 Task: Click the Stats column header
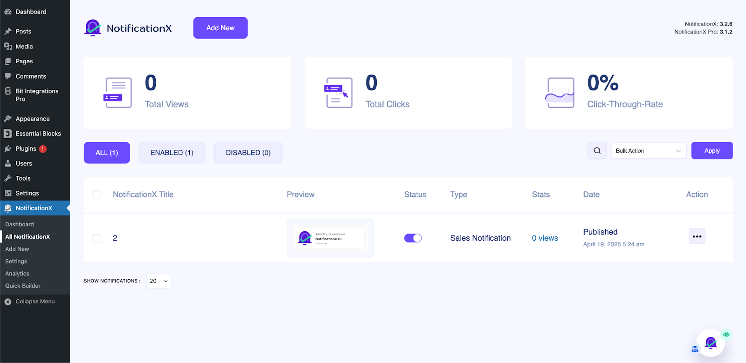click(541, 195)
